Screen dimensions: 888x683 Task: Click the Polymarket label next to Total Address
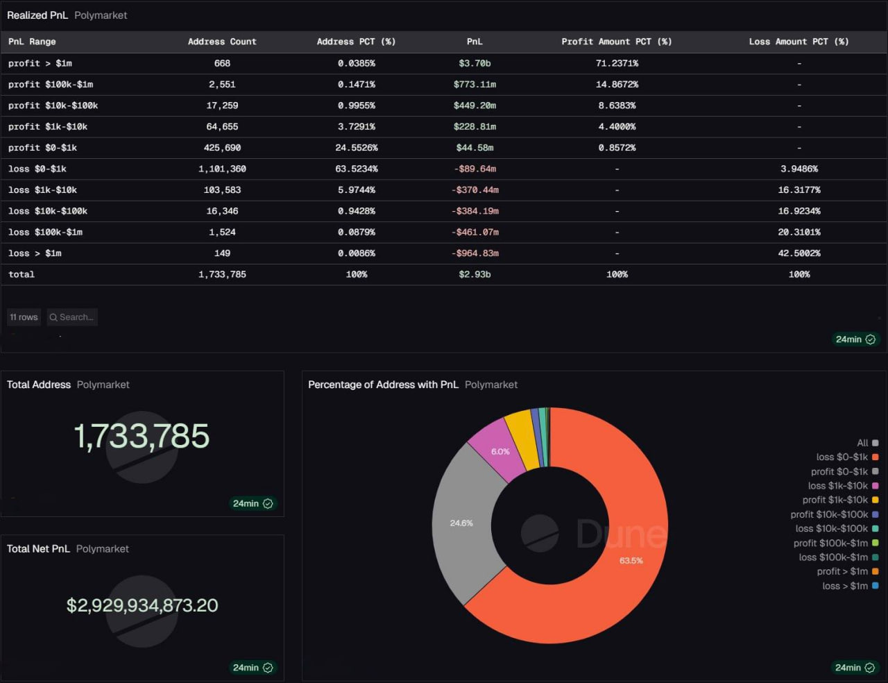(103, 385)
